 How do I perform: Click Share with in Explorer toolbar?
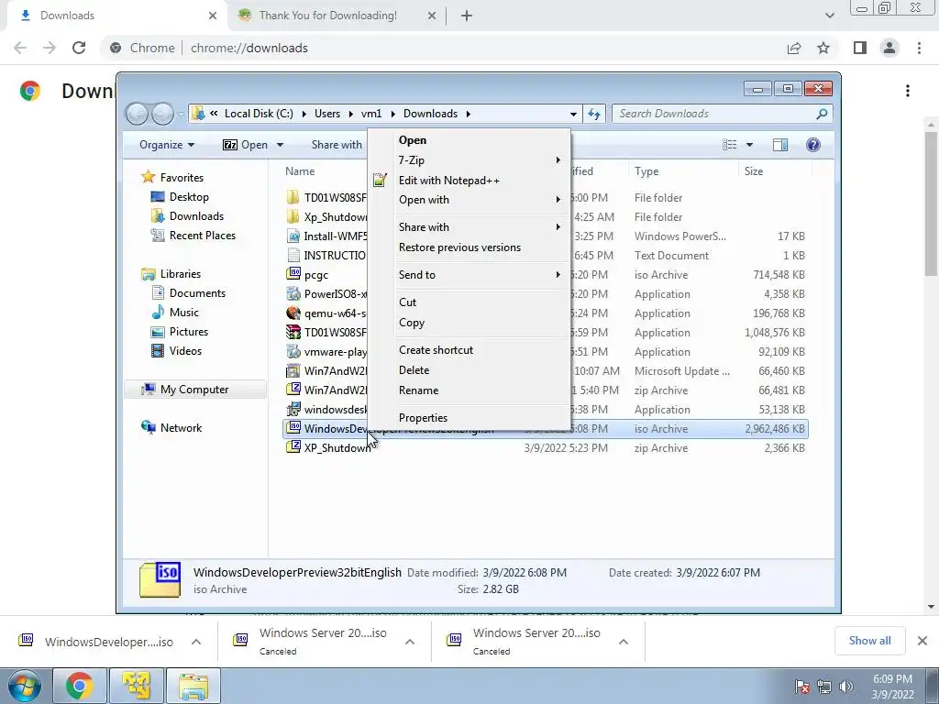point(337,145)
